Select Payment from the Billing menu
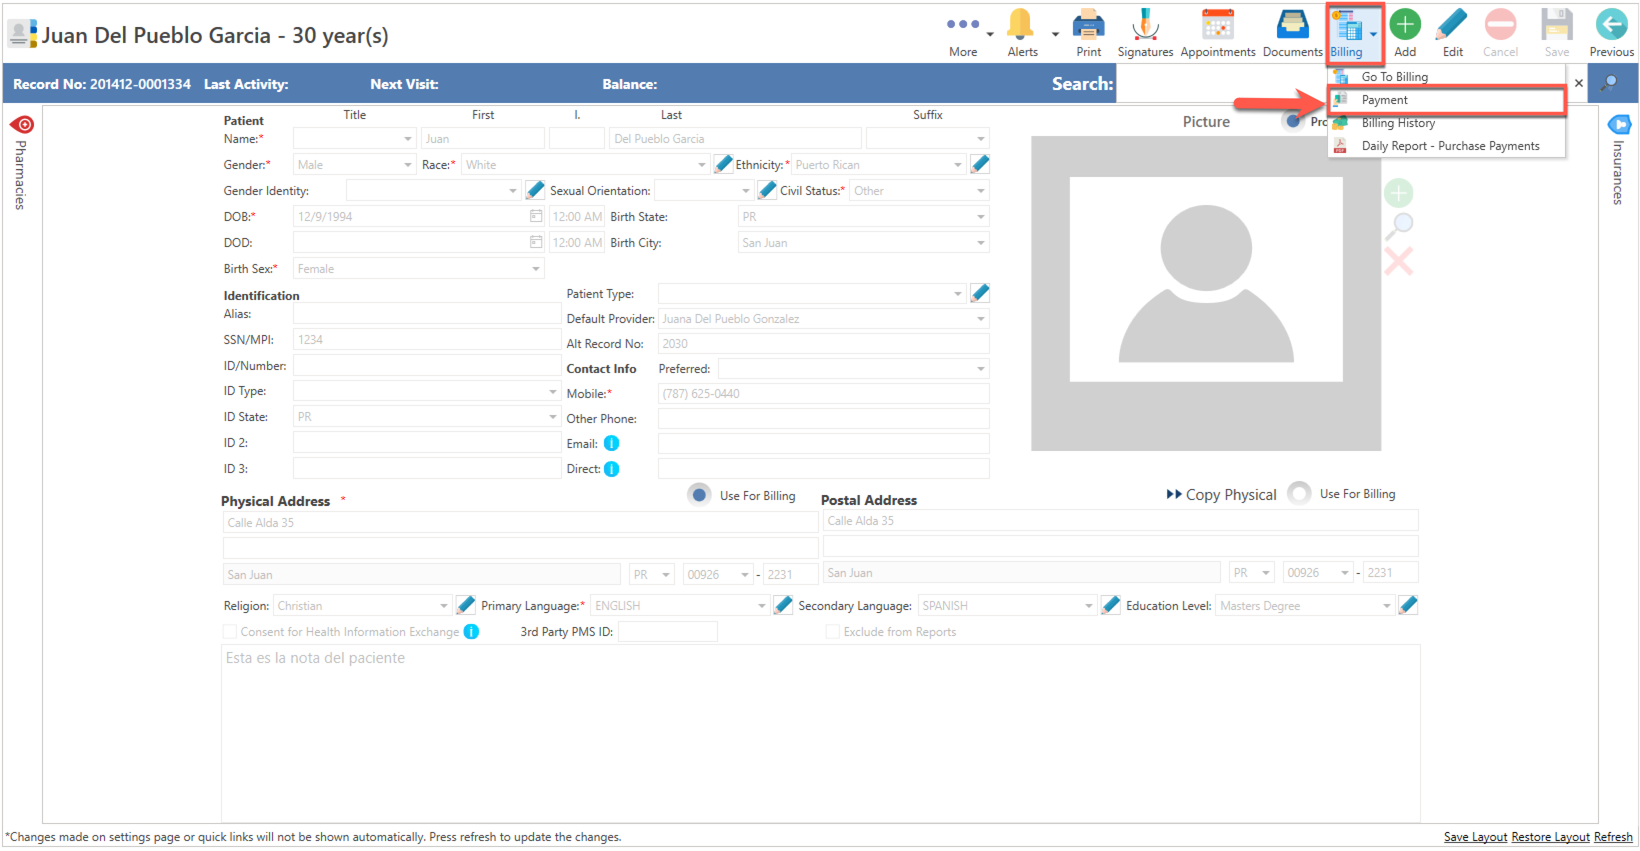The image size is (1640, 851). (1384, 100)
